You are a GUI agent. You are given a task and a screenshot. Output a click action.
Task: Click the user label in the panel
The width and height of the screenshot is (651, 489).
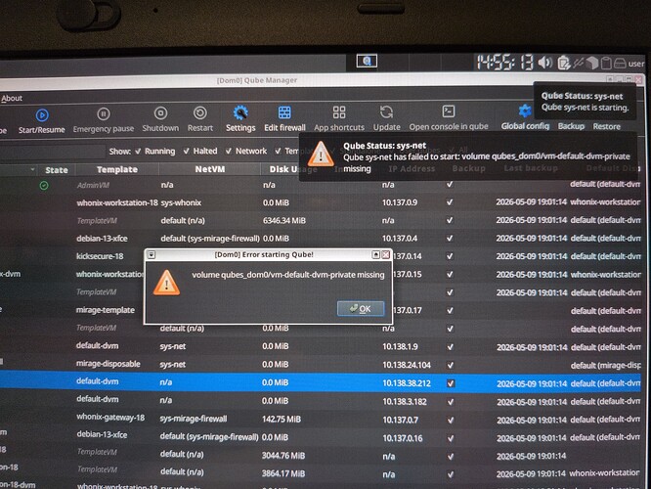point(635,64)
